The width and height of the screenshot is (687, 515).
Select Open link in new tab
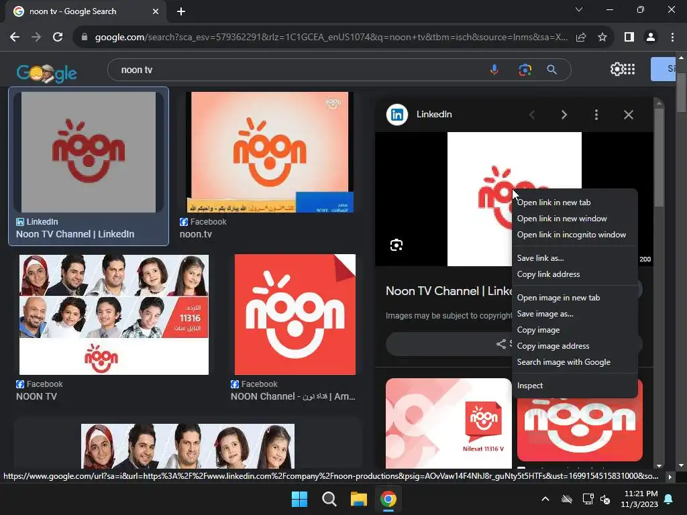[553, 203]
